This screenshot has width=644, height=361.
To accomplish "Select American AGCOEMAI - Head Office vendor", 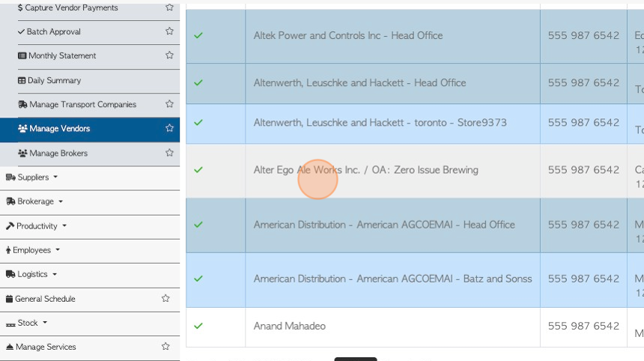I will pos(384,225).
